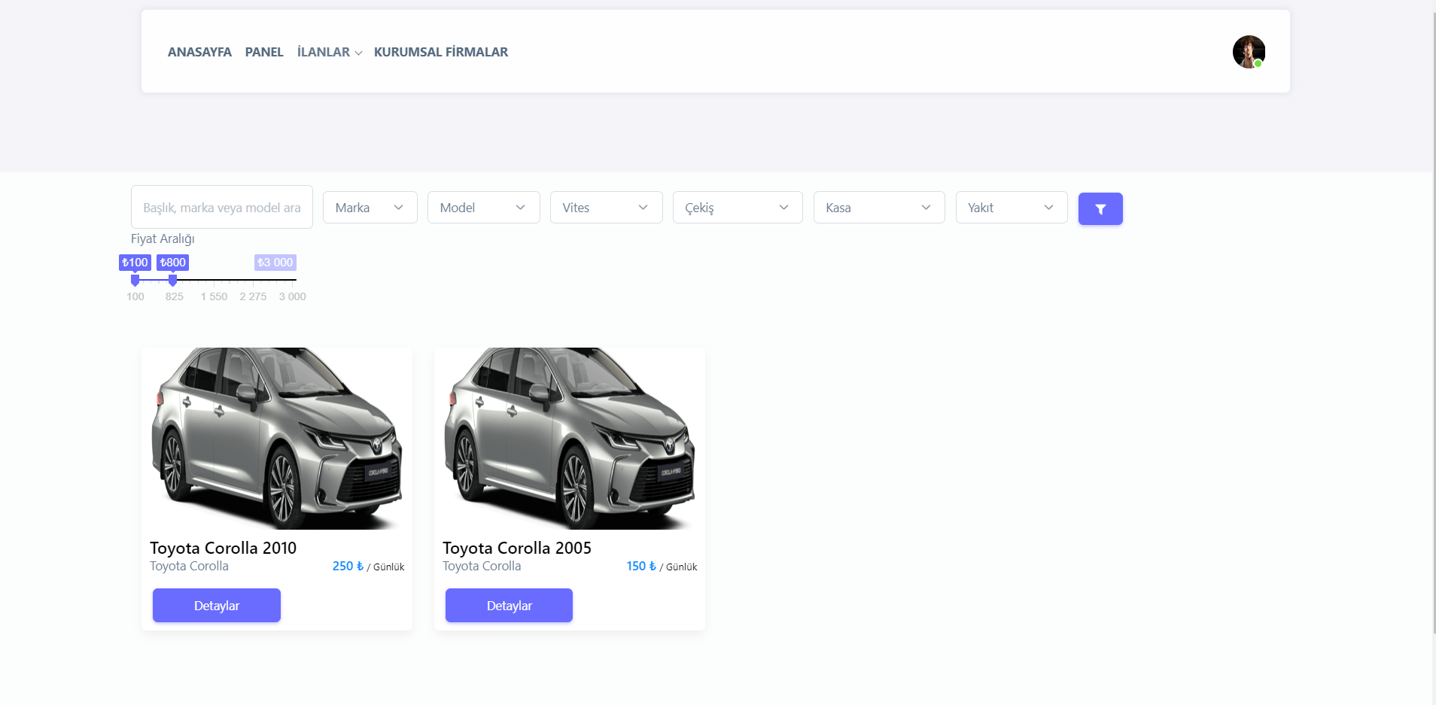Open the profile avatar menu
The image size is (1436, 705).
click(x=1248, y=51)
